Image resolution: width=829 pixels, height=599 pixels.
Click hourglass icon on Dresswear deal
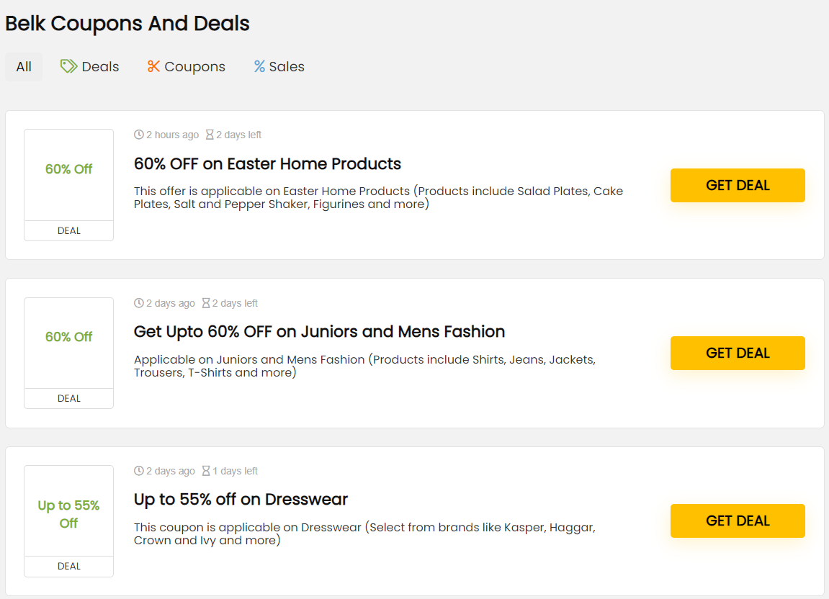pyautogui.click(x=206, y=471)
